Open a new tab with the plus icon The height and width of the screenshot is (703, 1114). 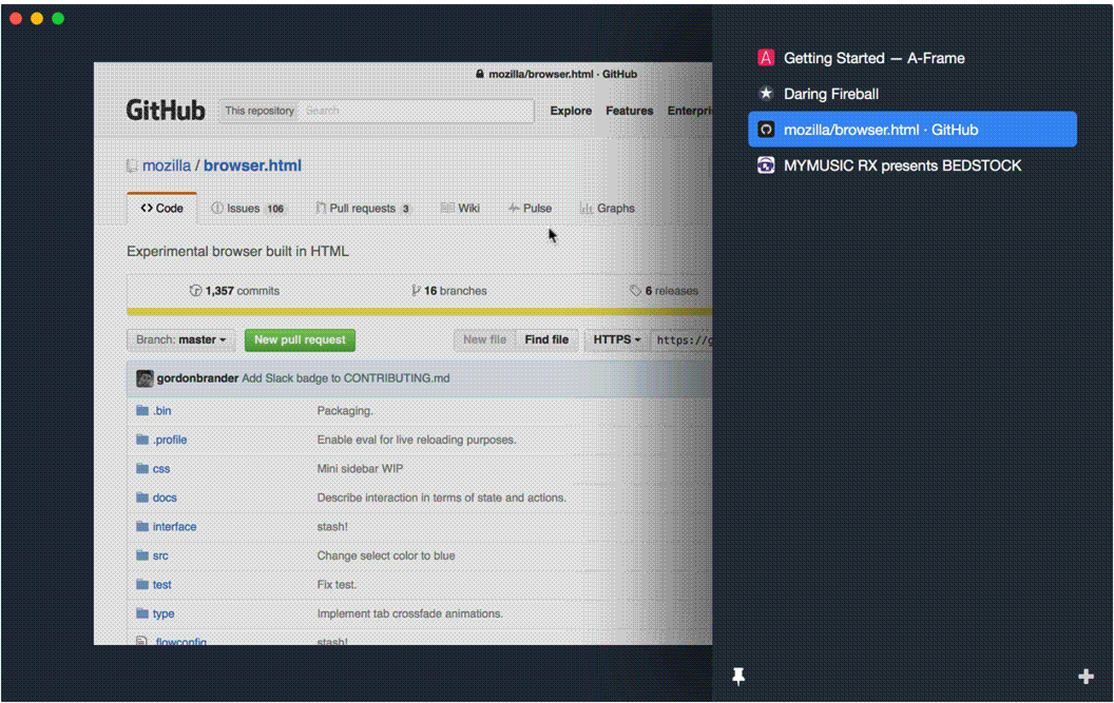(x=1086, y=676)
